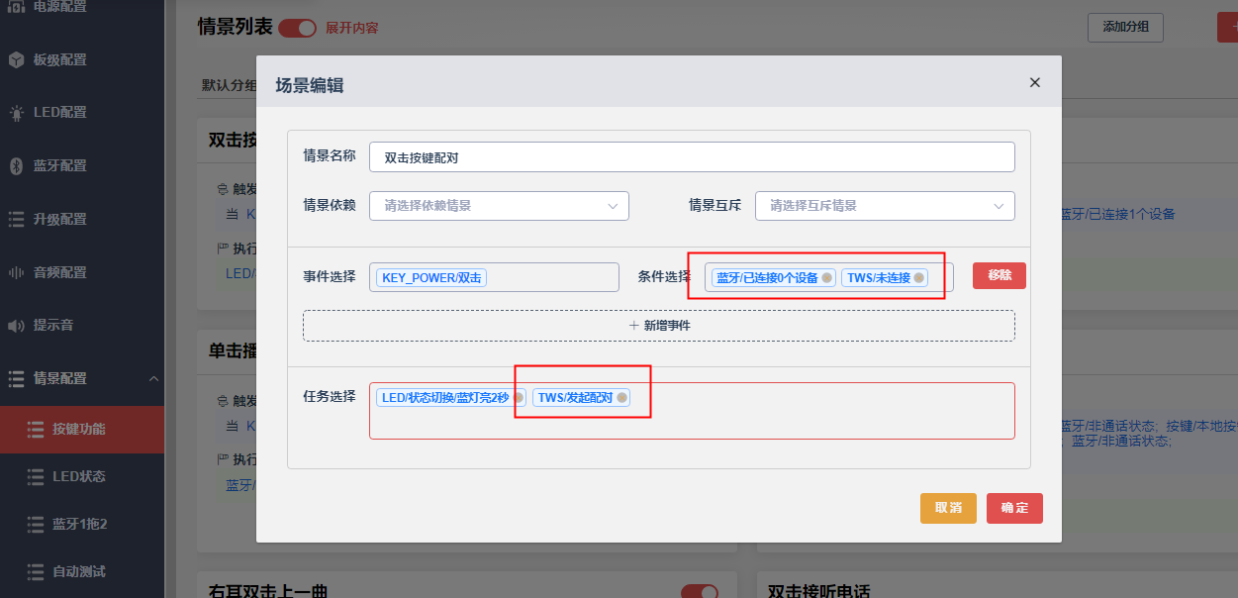Add a new event with 新增事件
The width and height of the screenshot is (1238, 598).
pyautogui.click(x=659, y=326)
